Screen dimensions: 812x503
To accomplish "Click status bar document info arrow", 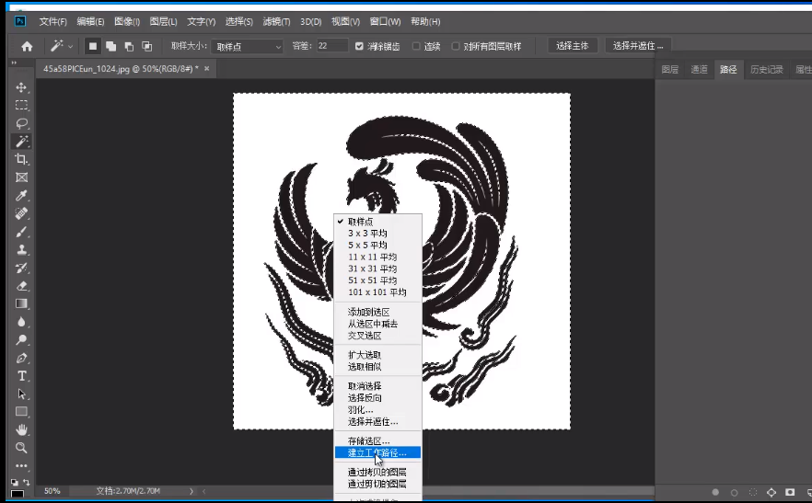I will point(191,491).
